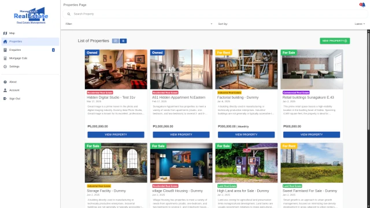The image size is (370, 208).
Task: Click the Sign Out icon
Action: (5, 99)
